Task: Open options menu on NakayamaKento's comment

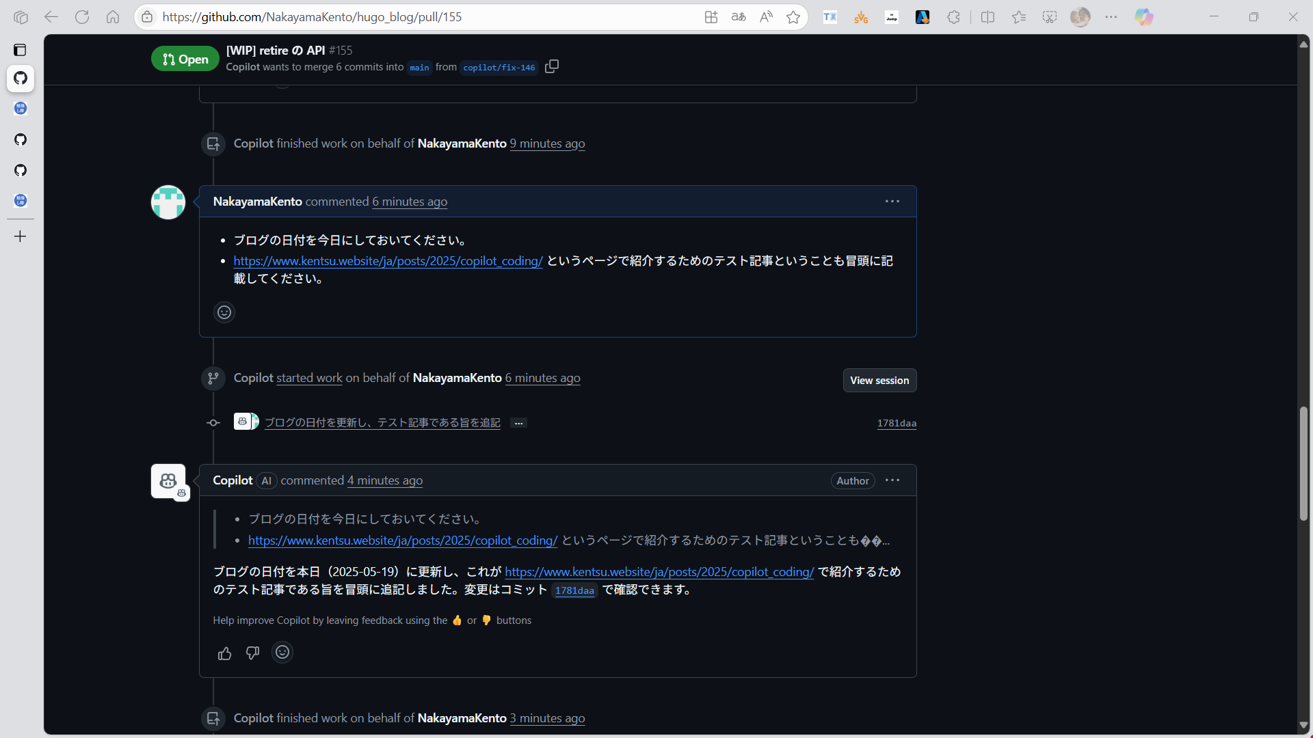Action: tap(892, 202)
